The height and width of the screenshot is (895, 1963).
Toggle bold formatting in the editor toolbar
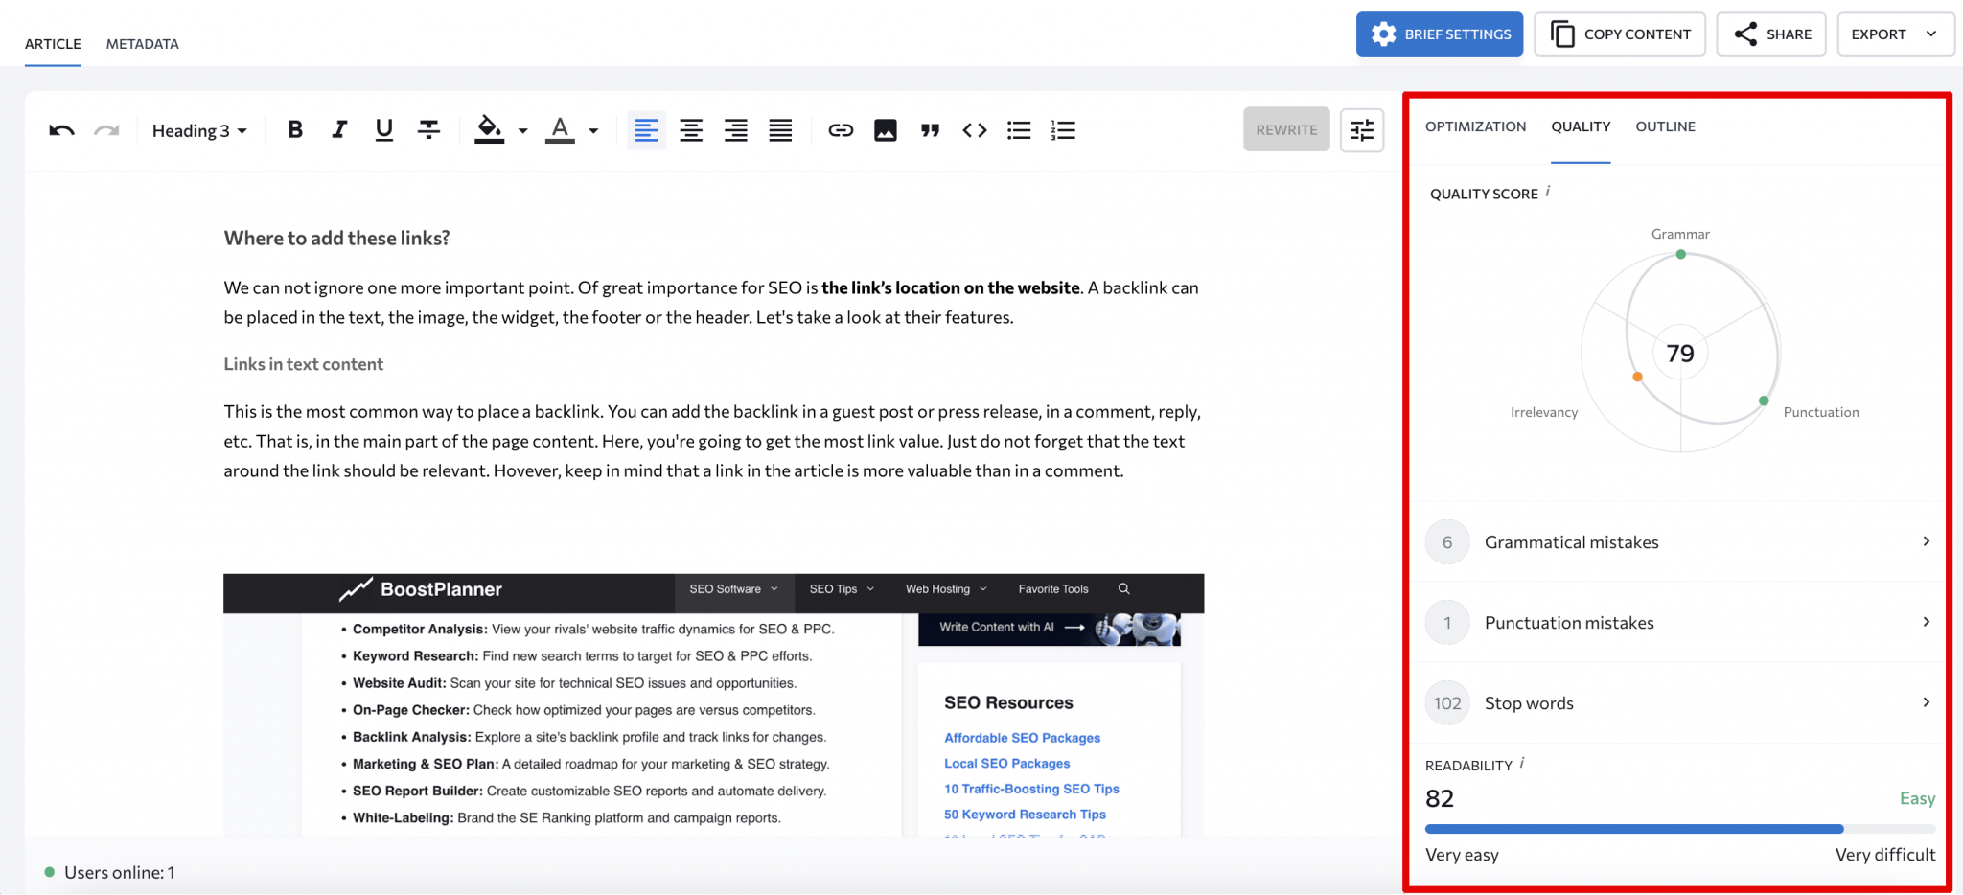point(294,129)
